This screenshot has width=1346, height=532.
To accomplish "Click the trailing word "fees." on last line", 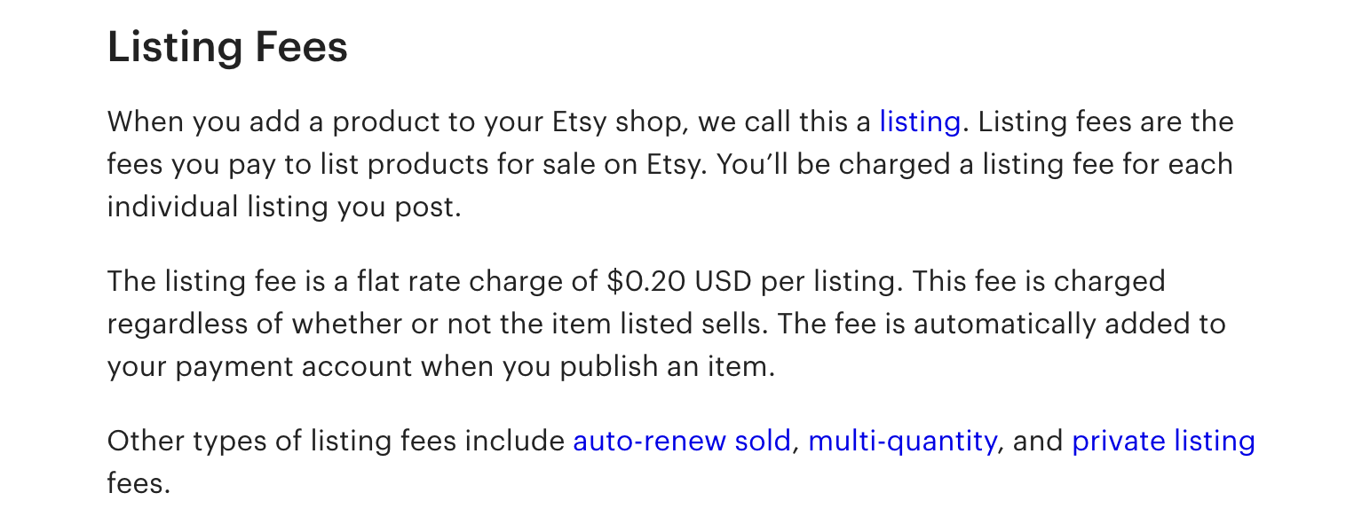I will point(138,483).
